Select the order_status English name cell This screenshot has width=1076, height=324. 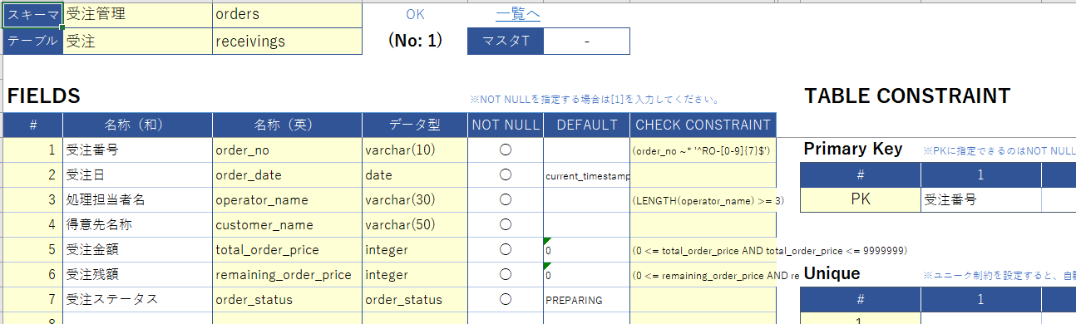click(287, 300)
